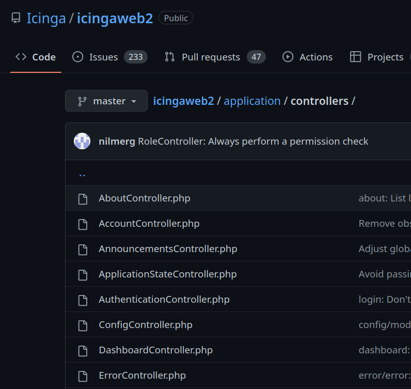This screenshot has width=411, height=389.
Task: Open DashboardController.php file
Action: coord(155,350)
